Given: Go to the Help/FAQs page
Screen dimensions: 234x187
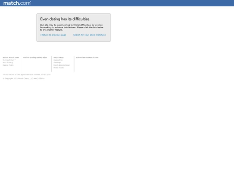Looking at the screenshot, I should tap(58, 58).
